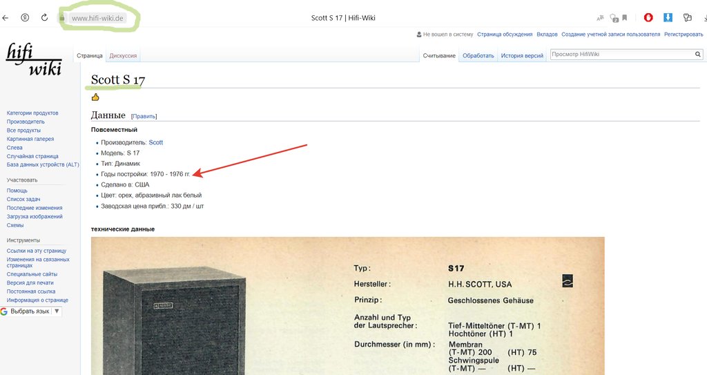Open the blue download extension icon

click(x=668, y=17)
